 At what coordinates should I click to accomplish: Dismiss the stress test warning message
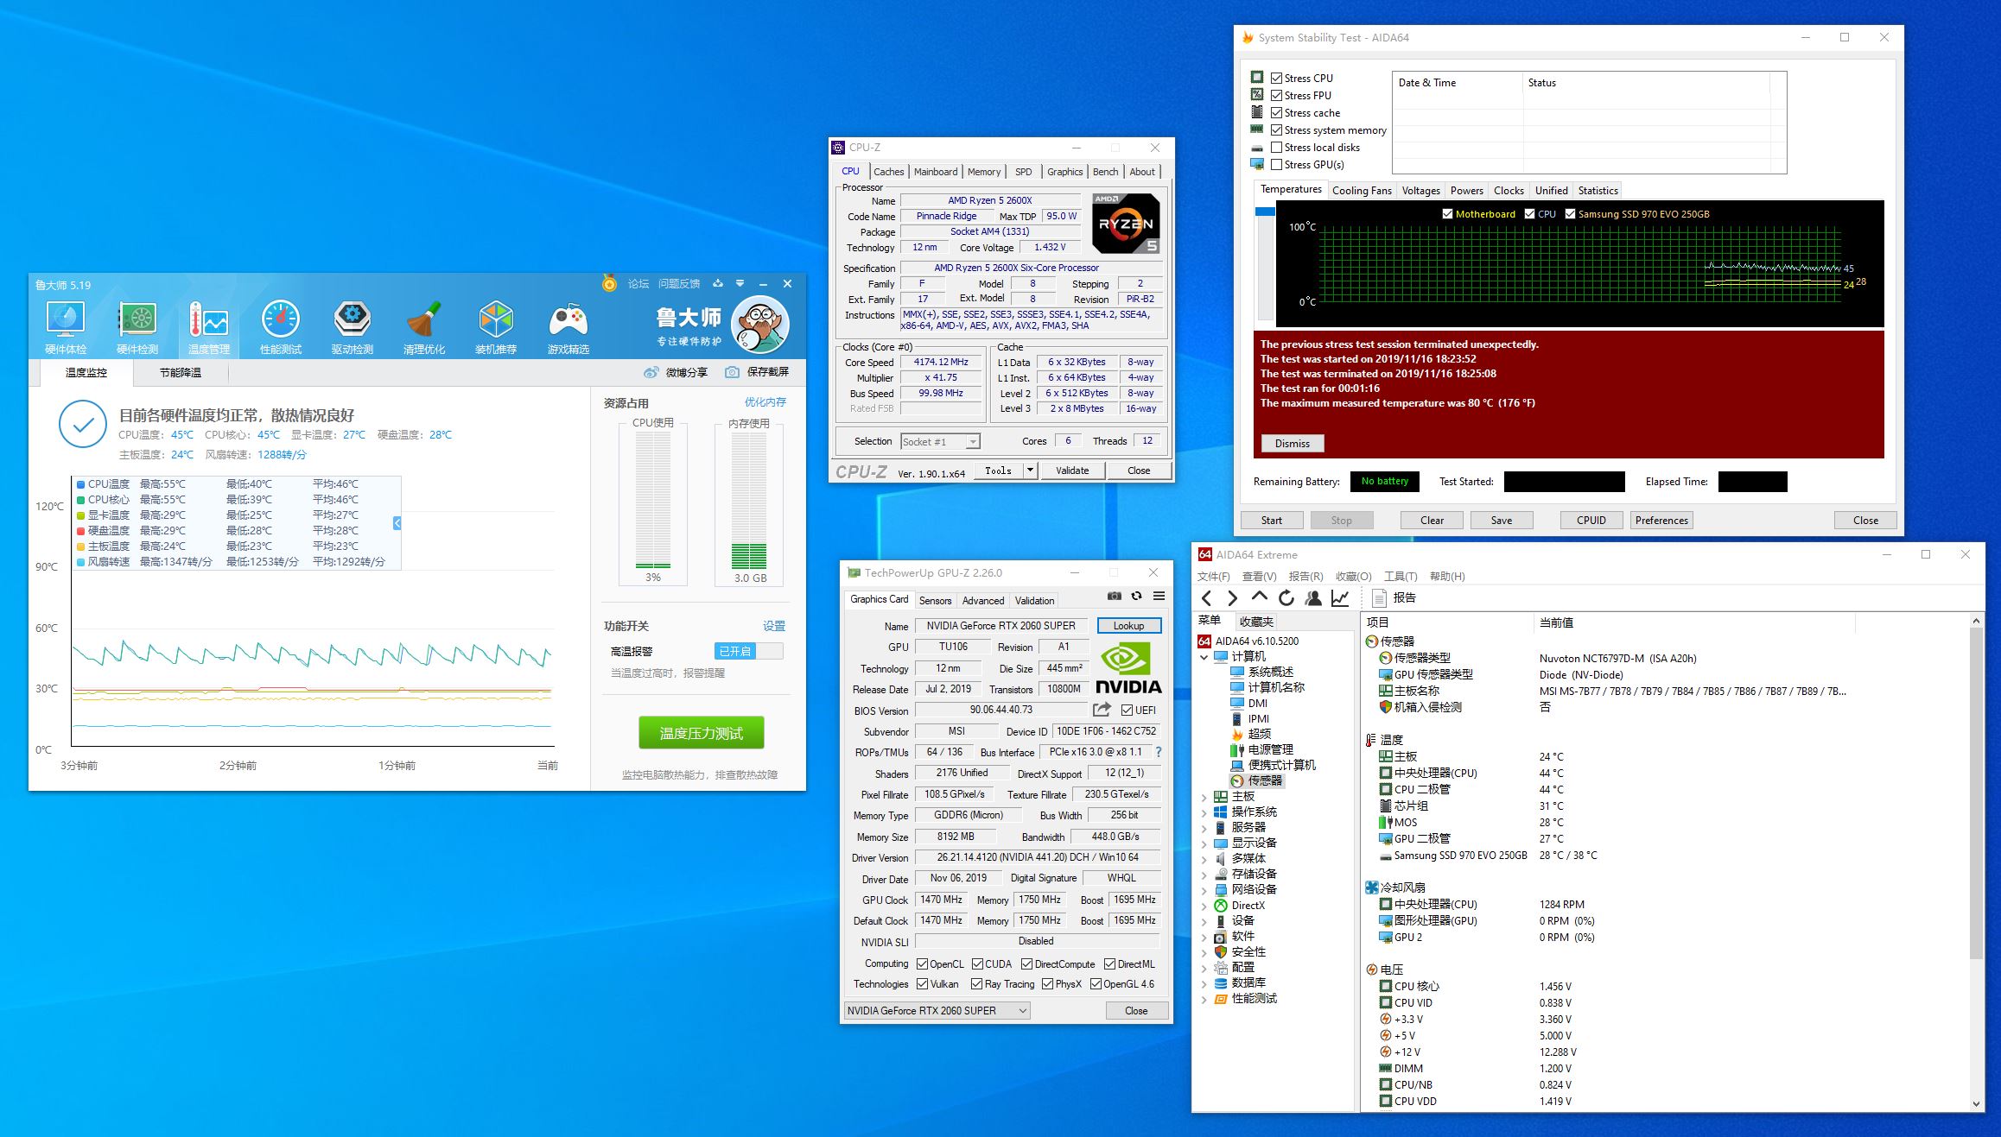coord(1292,444)
